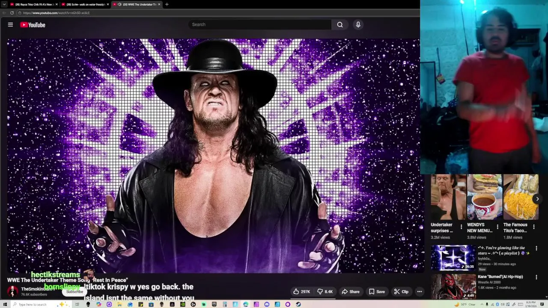
Task: Close the WWE Undertaker tab
Action: (159, 4)
